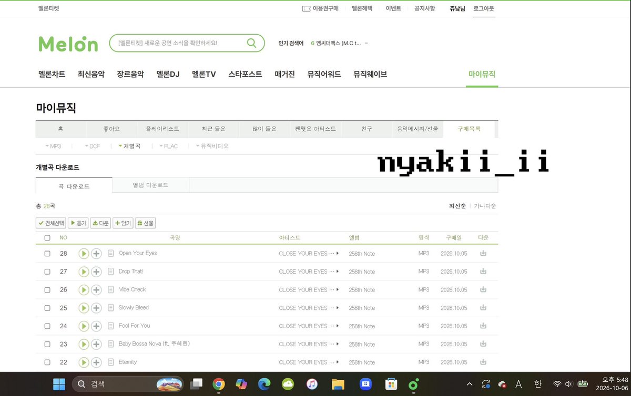Click plus icon on Slowly Bleed row
Image resolution: width=631 pixels, height=396 pixels.
click(96, 308)
